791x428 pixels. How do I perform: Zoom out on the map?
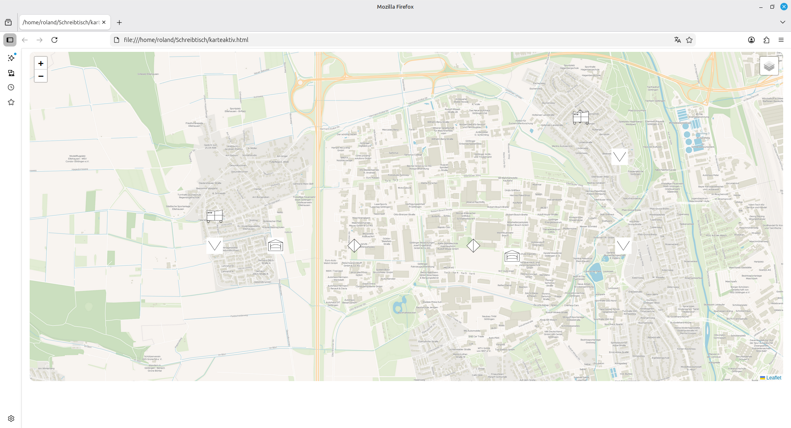coord(41,76)
